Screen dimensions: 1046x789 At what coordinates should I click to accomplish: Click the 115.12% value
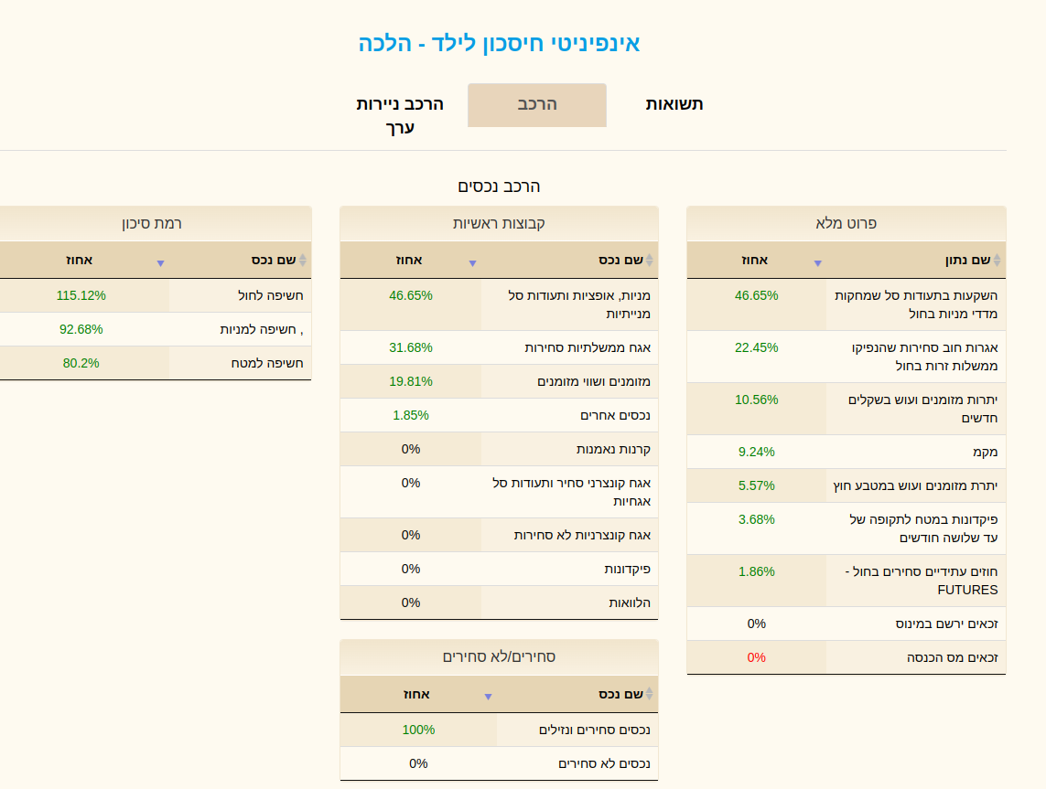point(81,295)
